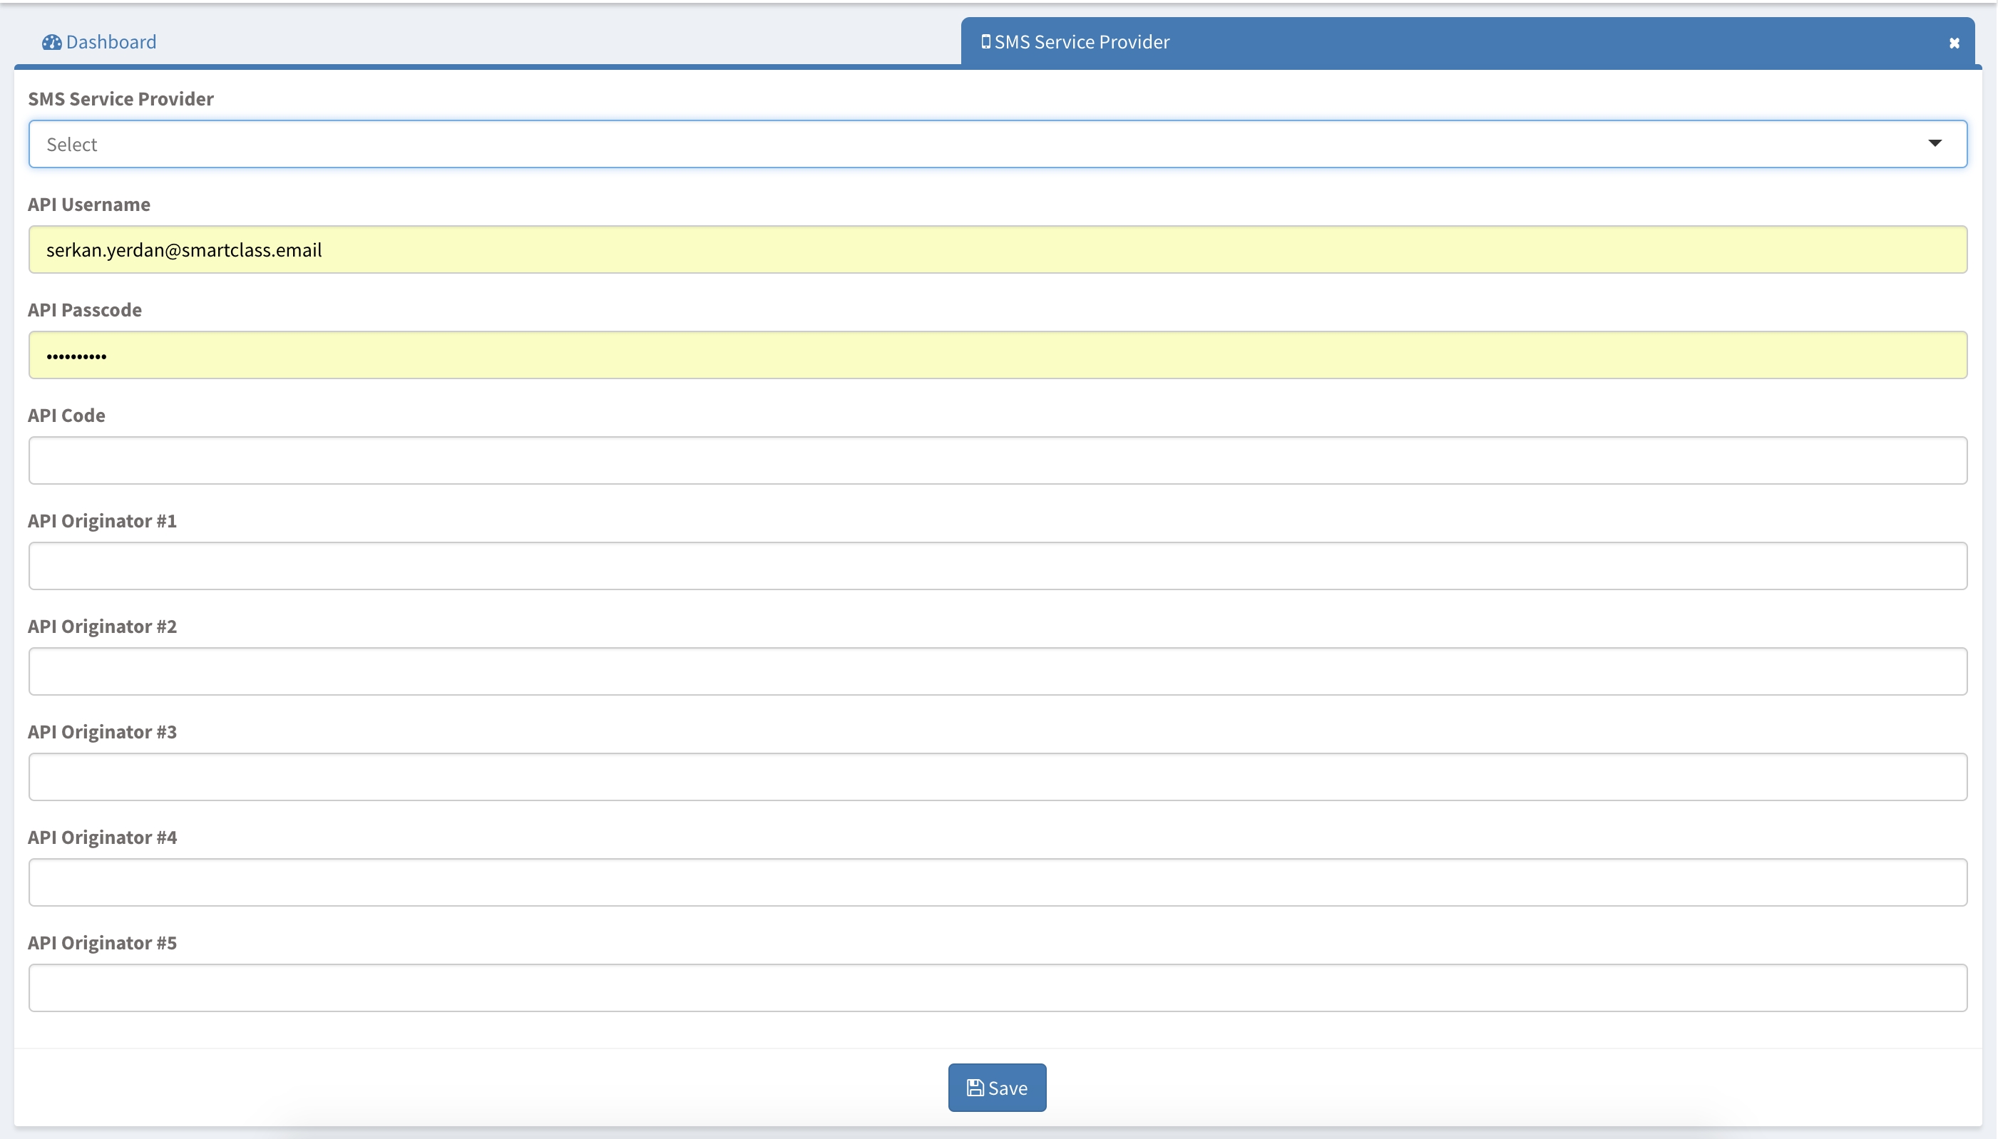Image resolution: width=1998 pixels, height=1139 pixels.
Task: Close the SMS Service Provider tab
Action: (1953, 43)
